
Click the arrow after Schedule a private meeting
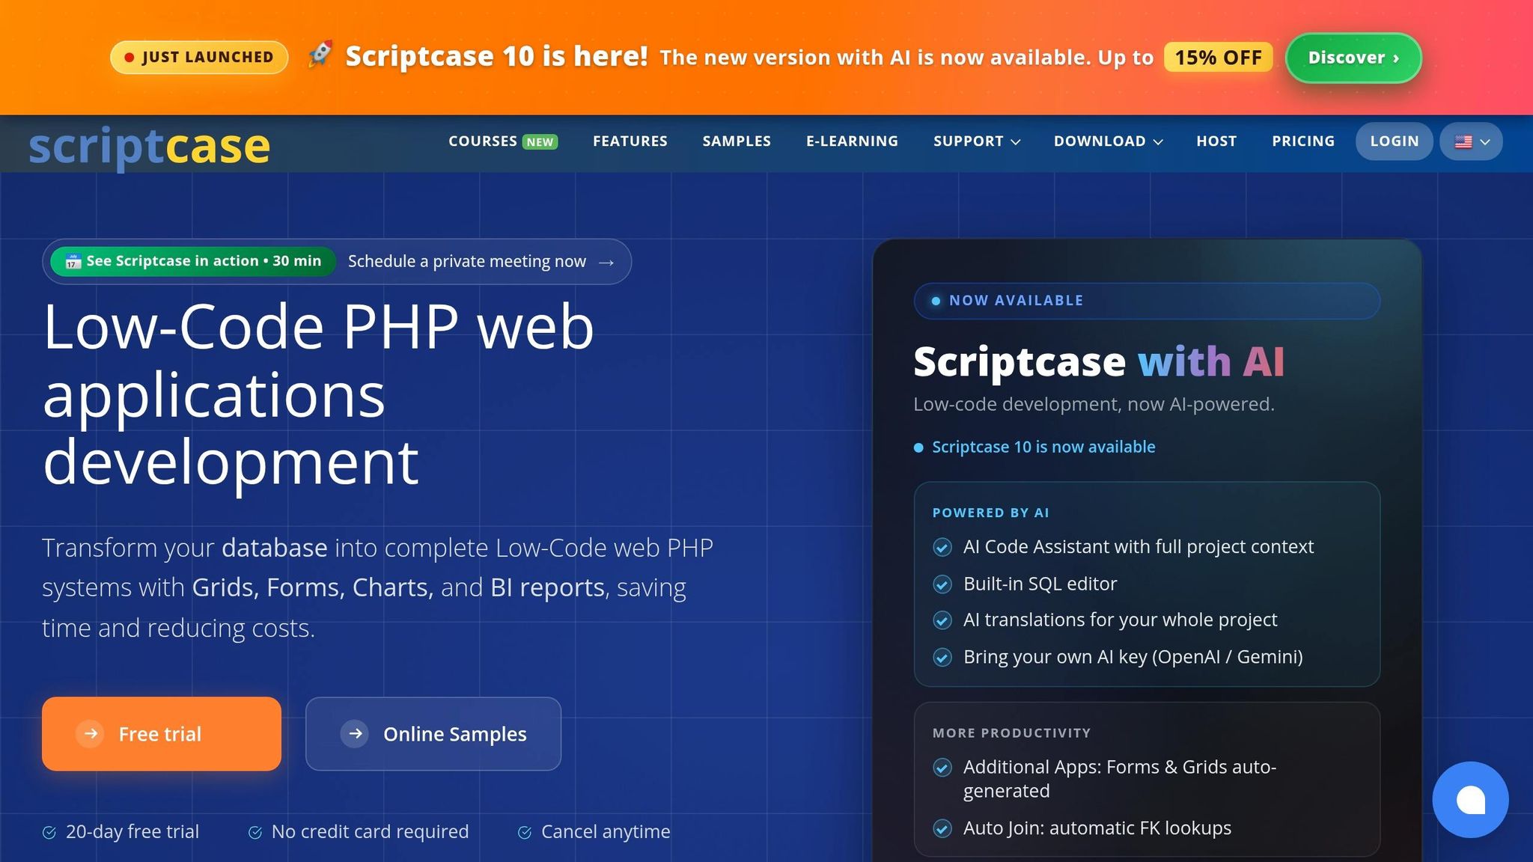pyautogui.click(x=606, y=262)
